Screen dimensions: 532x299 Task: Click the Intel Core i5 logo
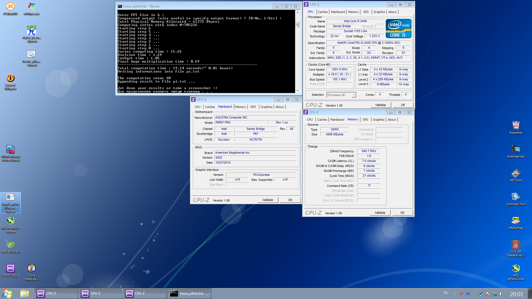(398, 29)
